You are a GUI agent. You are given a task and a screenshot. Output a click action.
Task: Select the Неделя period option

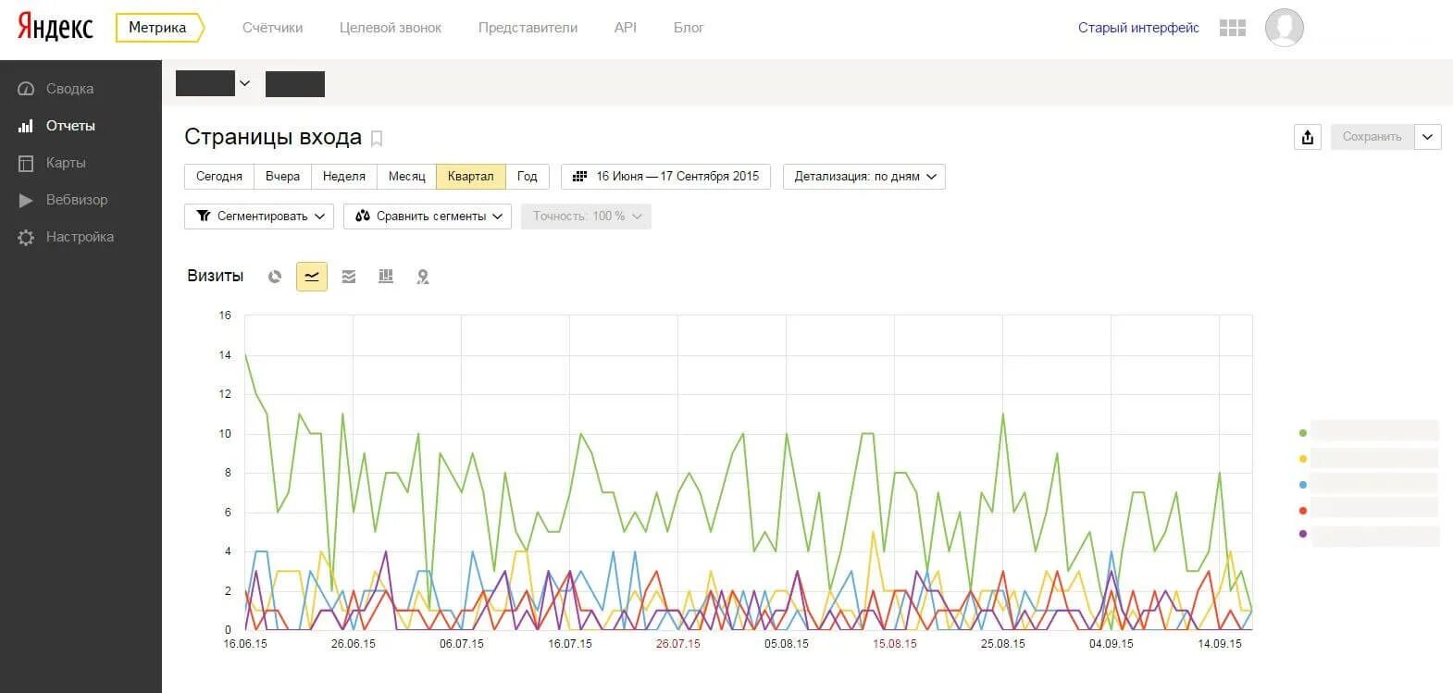pos(344,177)
